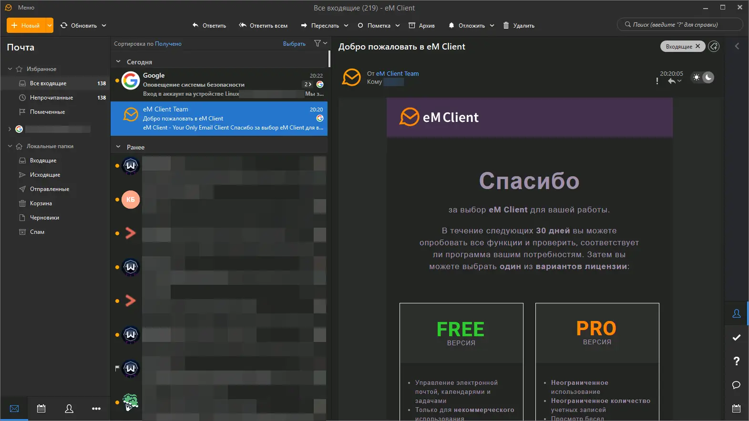Image resolution: width=749 pixels, height=421 pixels.
Task: Snooze the message with Отложить
Action: click(466, 26)
